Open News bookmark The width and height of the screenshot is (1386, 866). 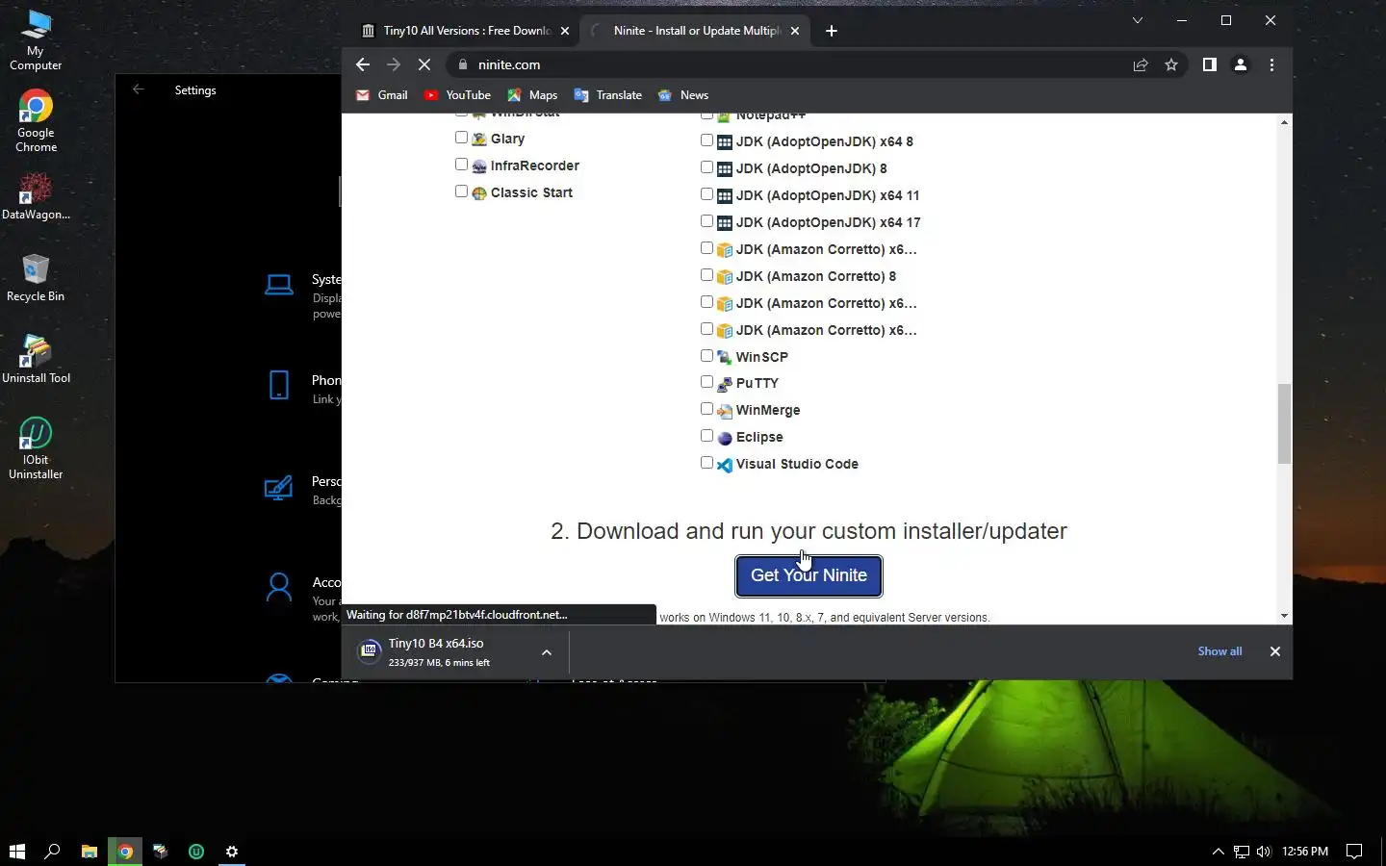click(683, 95)
